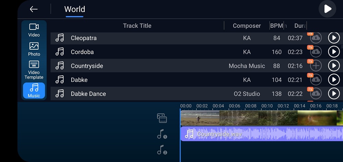Select audio track 1 icon
The image size is (343, 162).
click(x=162, y=134)
